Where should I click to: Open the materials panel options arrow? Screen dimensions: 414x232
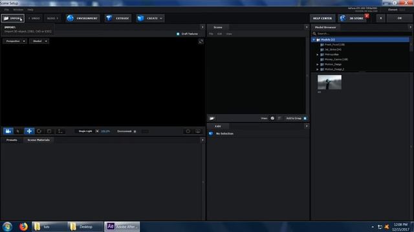click(202, 140)
